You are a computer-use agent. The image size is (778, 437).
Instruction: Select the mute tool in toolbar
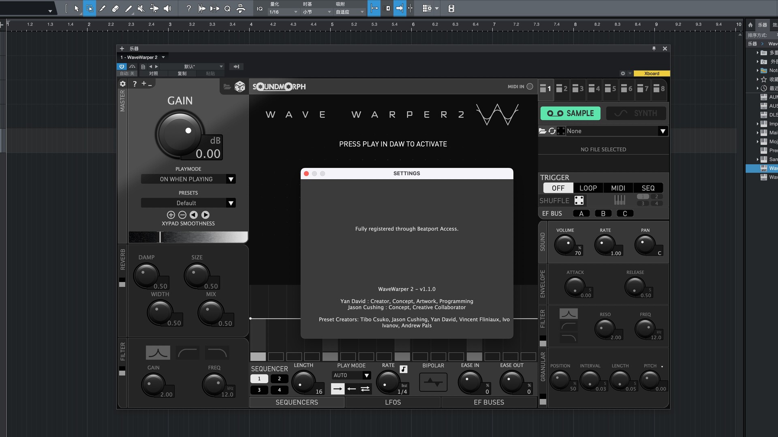pyautogui.click(x=141, y=8)
